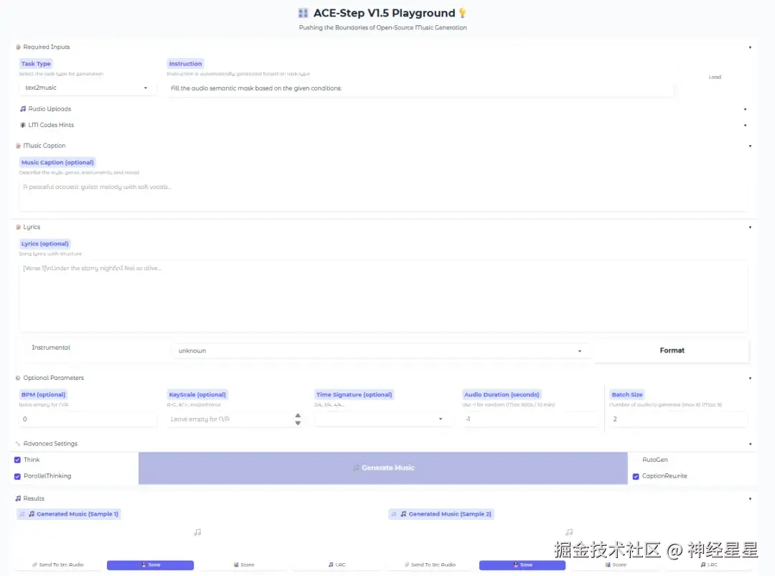Image resolution: width=775 pixels, height=576 pixels.
Task: Click the music note icon beside Audio Uploads
Action: click(x=23, y=109)
